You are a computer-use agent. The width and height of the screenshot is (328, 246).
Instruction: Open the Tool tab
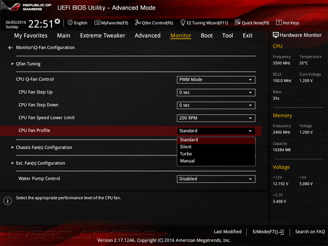(227, 36)
